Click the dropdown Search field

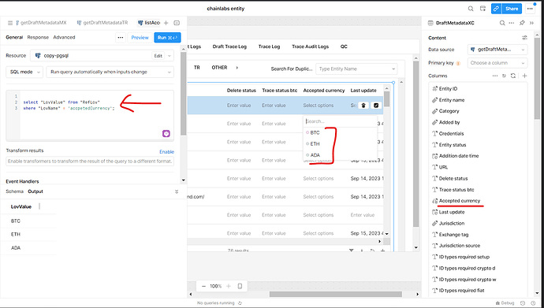pos(340,121)
